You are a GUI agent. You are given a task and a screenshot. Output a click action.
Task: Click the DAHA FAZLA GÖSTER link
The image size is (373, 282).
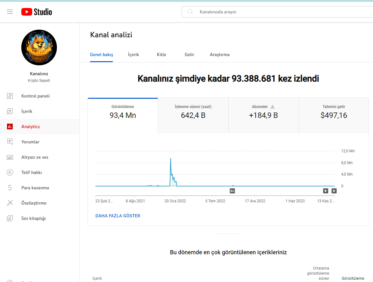pos(118,216)
